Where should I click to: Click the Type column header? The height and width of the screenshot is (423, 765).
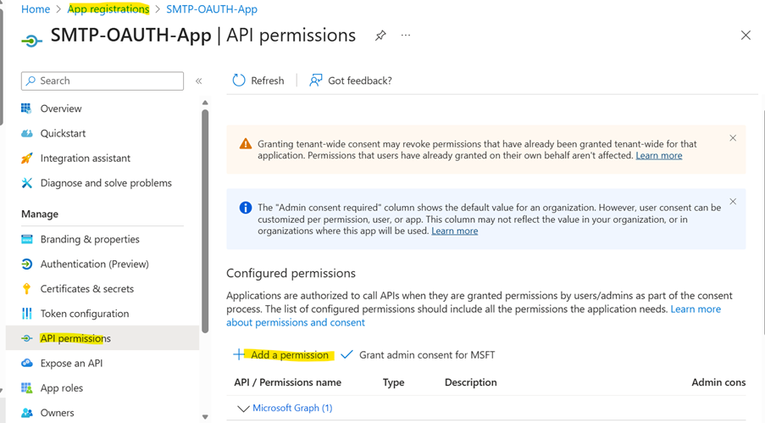coord(393,382)
